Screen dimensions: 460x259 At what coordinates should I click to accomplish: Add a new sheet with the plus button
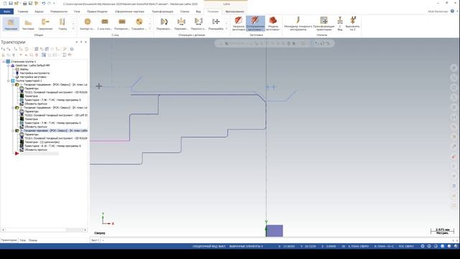point(103,240)
